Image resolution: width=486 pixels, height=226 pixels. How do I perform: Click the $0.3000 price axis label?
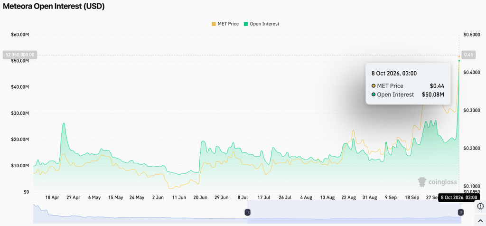471,110
